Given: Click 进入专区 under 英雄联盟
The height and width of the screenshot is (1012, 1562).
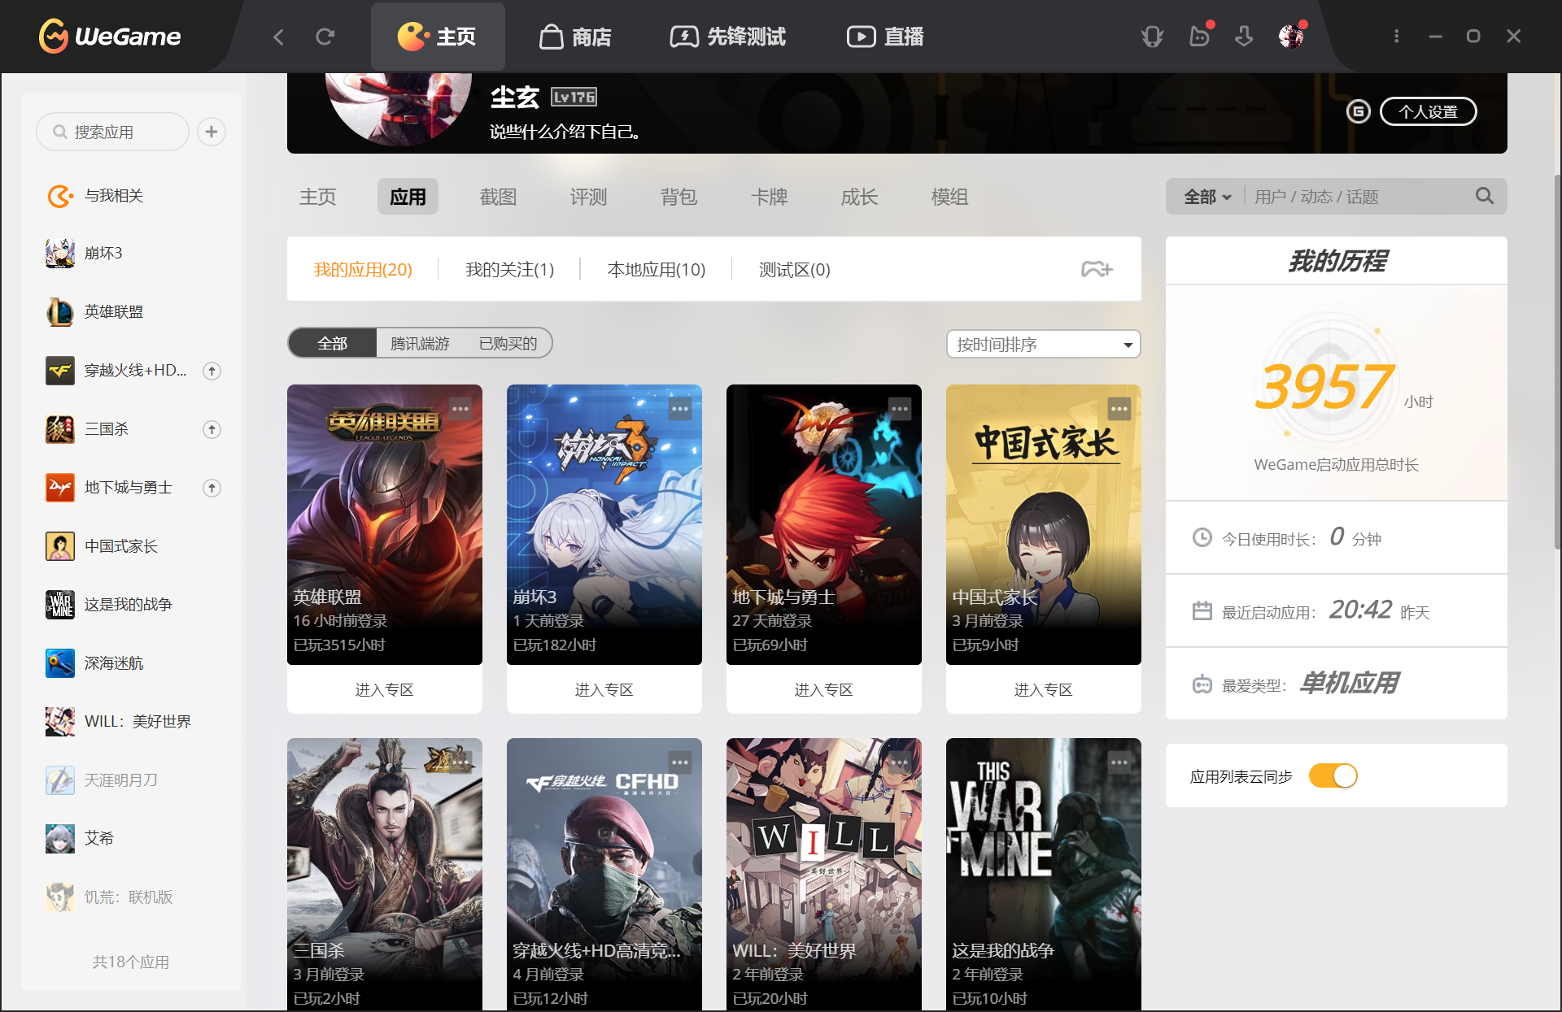Looking at the screenshot, I should click(385, 689).
